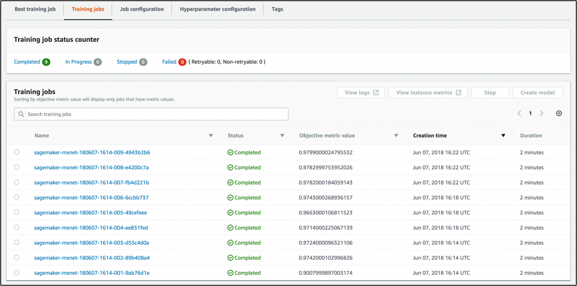Open job sagemaker-mxnet-180607-1614-001-9ab76d1e
This screenshot has width=577, height=286.
(92, 273)
